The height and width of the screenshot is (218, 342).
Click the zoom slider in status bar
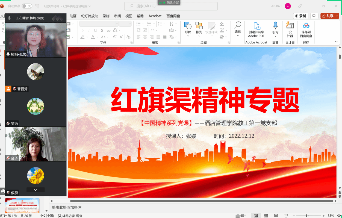coord(307,216)
